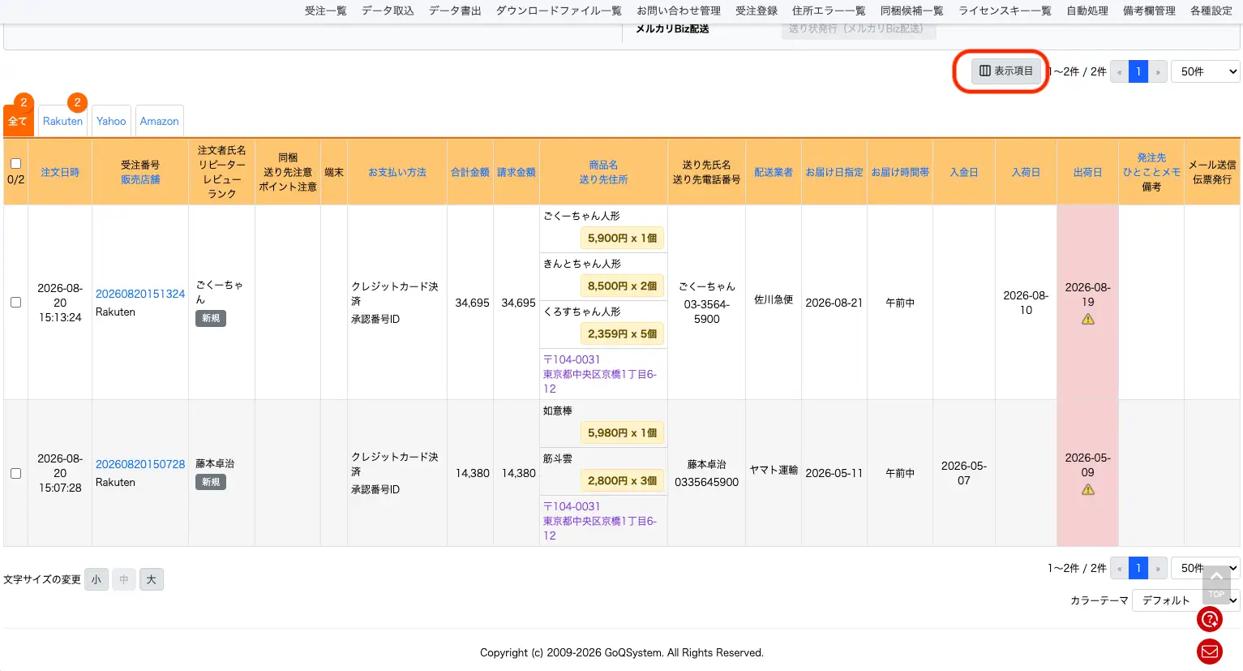Open order number 20260820150728 link
Screen dimensions: 1243x671
coord(140,464)
